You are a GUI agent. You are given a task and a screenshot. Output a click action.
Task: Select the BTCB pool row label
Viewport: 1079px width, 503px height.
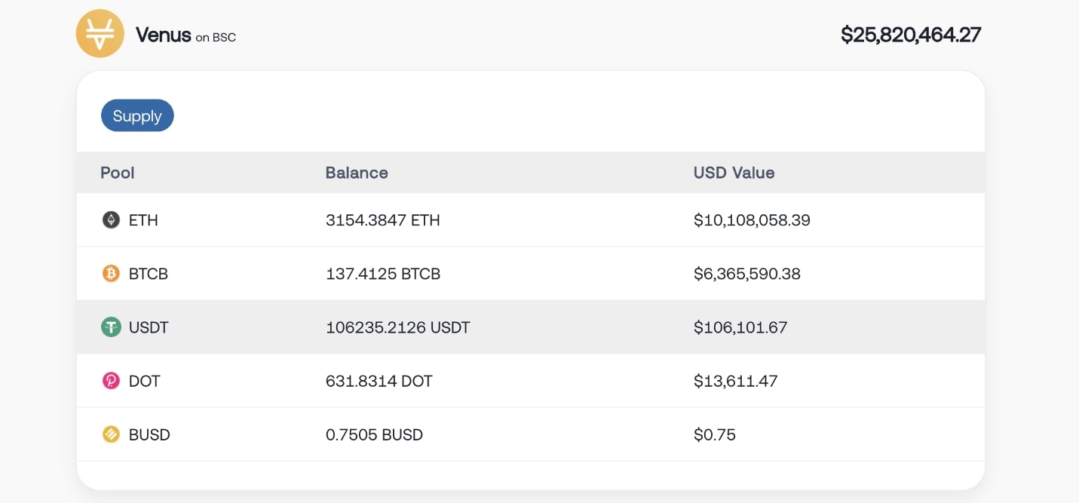[x=149, y=274]
